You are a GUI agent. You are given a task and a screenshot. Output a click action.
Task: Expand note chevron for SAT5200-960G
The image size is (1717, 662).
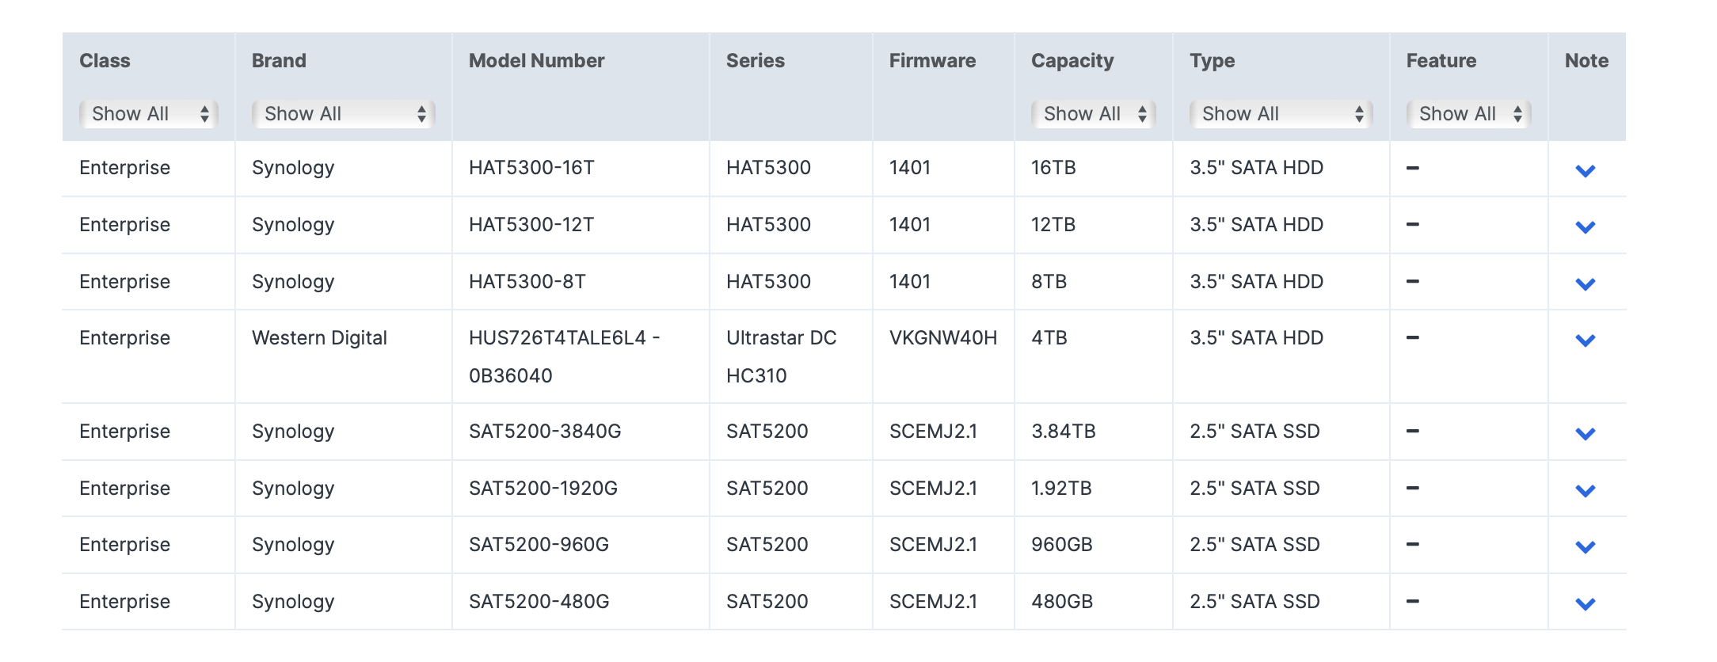1585,546
